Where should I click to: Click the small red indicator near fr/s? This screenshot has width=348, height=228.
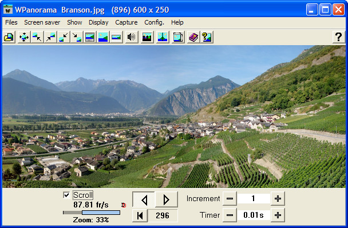pyautogui.click(x=124, y=205)
